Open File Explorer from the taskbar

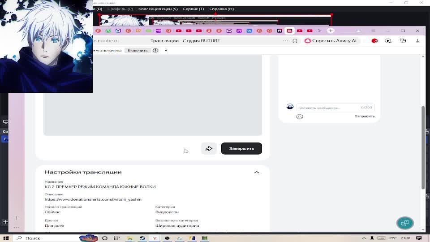pyautogui.click(x=129, y=238)
